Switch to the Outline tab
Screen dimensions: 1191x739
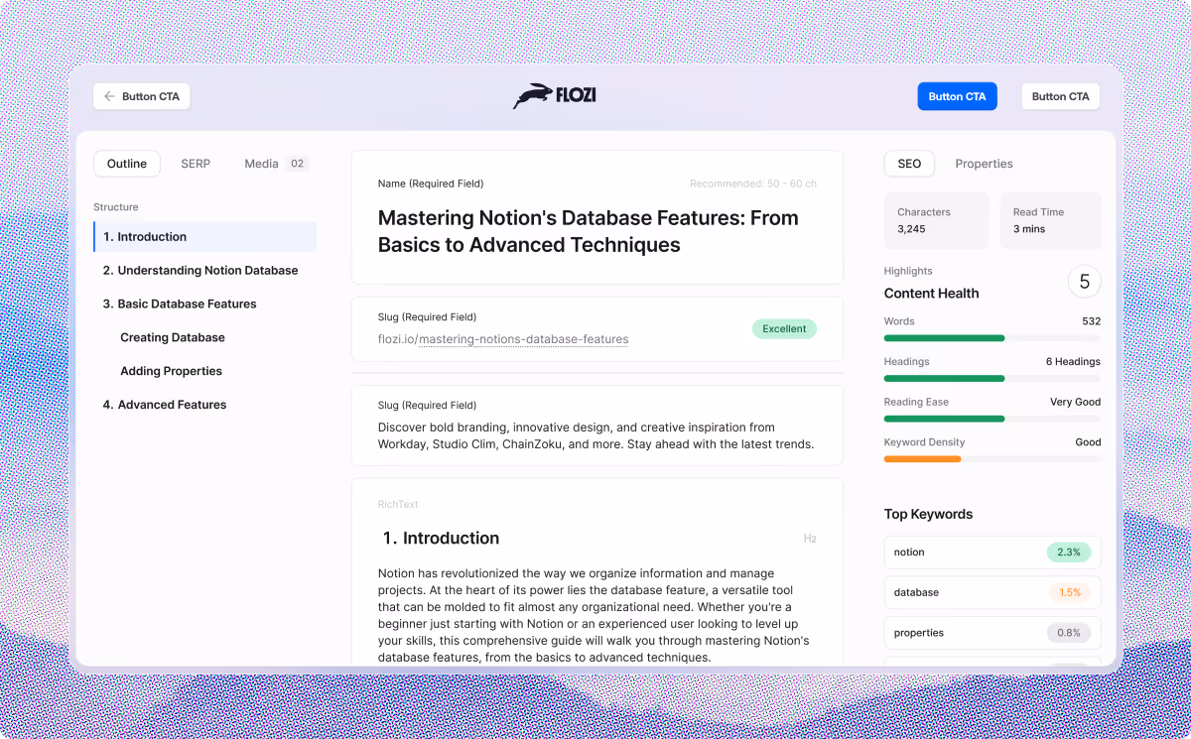tap(127, 164)
